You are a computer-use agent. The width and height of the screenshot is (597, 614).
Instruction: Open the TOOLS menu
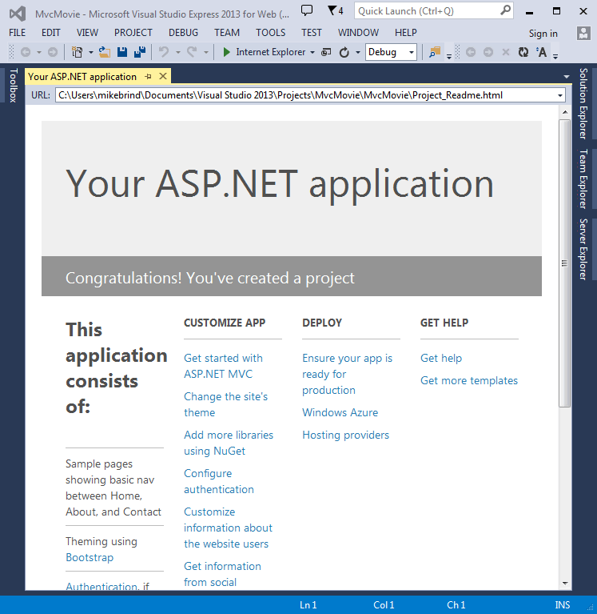[271, 33]
